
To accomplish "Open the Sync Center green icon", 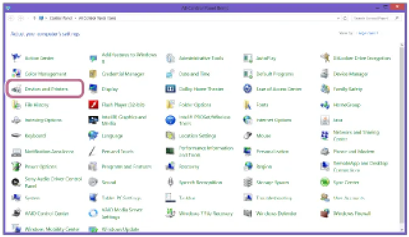I will (325, 182).
